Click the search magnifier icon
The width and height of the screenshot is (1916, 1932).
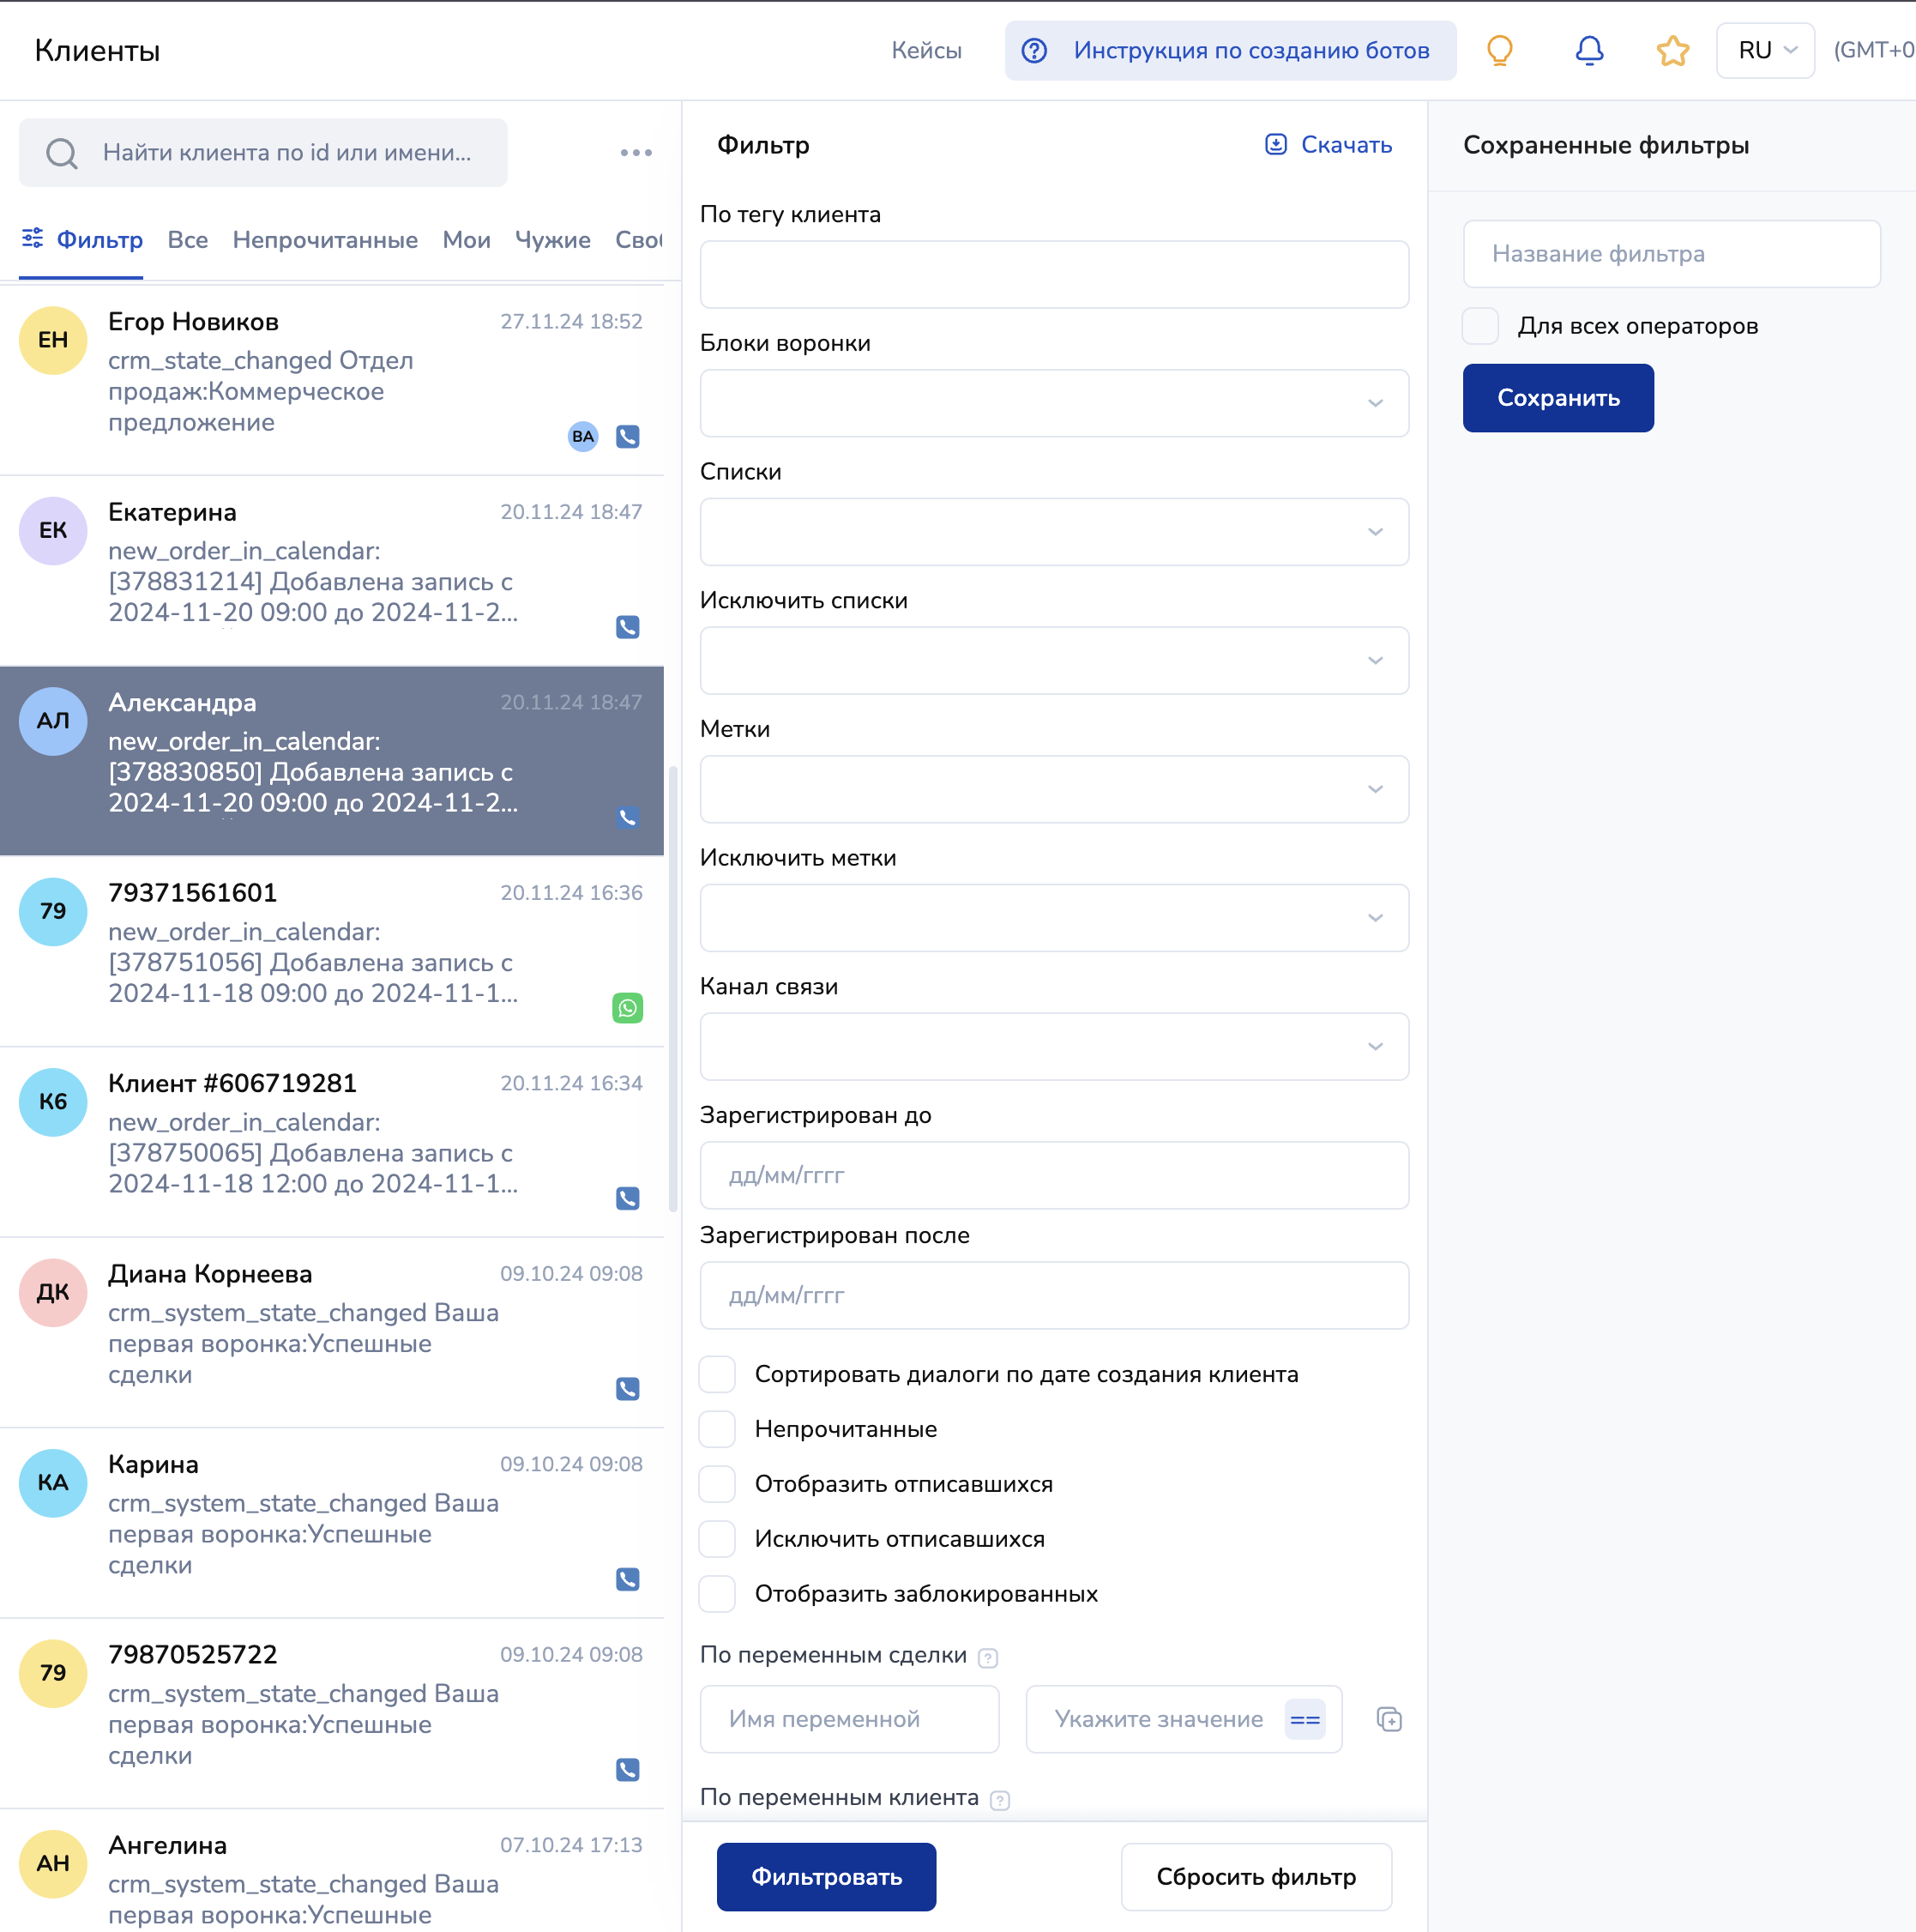click(x=62, y=153)
